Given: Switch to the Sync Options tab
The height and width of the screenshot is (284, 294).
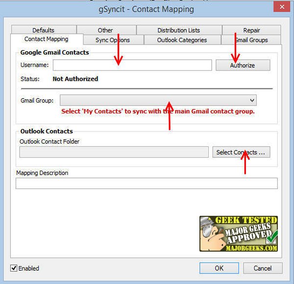Looking at the screenshot, I should [113, 40].
